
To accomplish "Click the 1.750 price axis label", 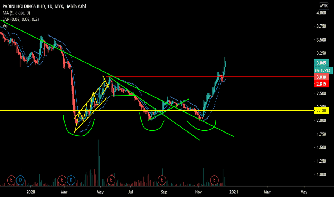I will pyautogui.click(x=321, y=134).
